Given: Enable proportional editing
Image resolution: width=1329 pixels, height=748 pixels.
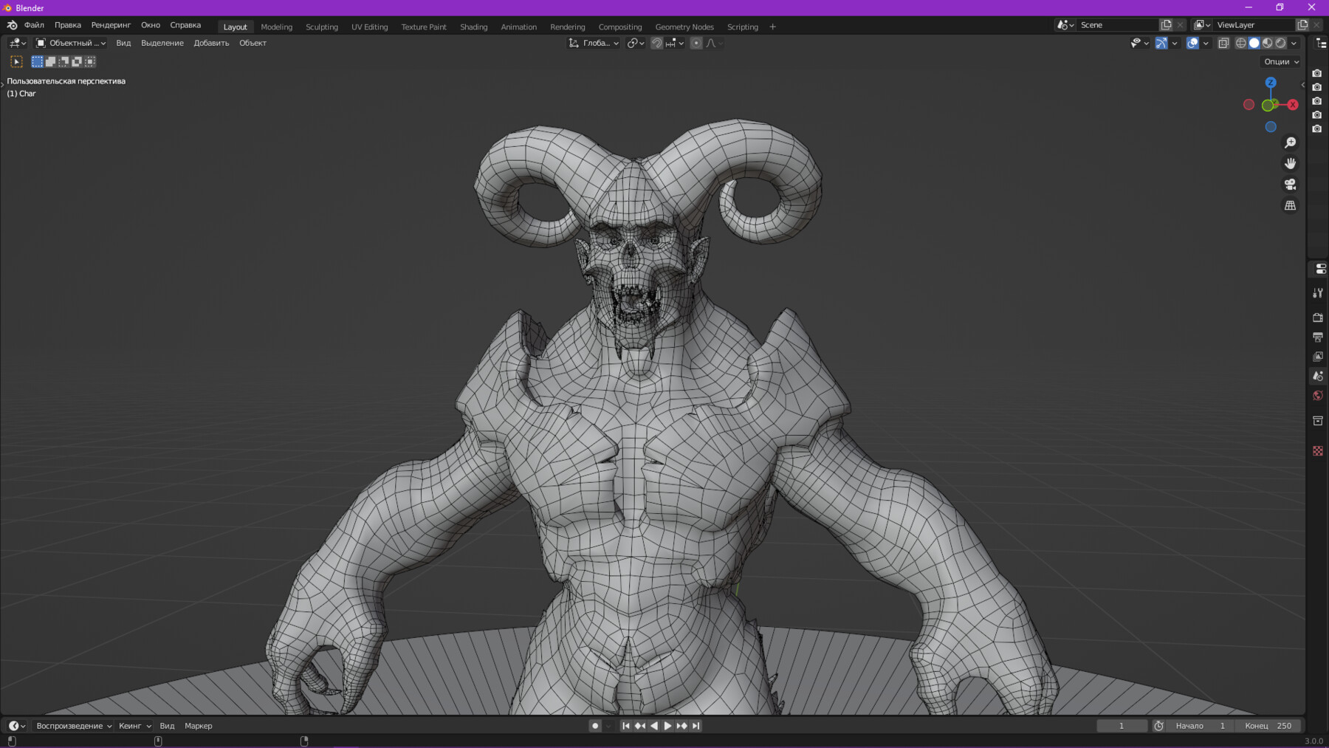Looking at the screenshot, I should [696, 43].
